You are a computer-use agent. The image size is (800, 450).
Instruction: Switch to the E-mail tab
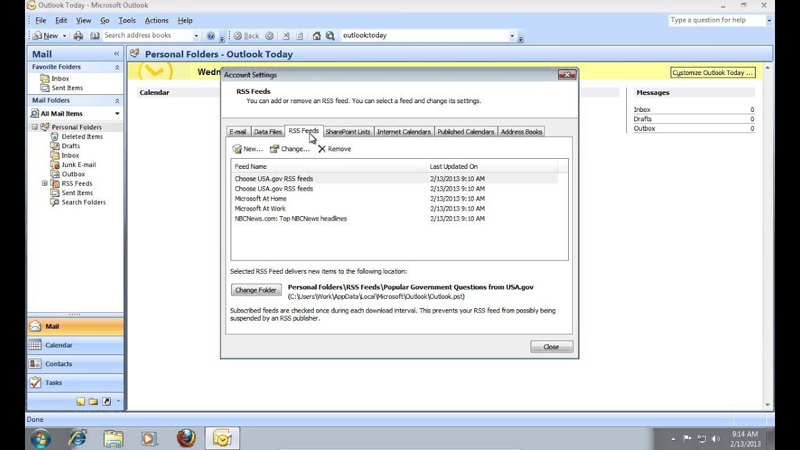pyautogui.click(x=237, y=132)
